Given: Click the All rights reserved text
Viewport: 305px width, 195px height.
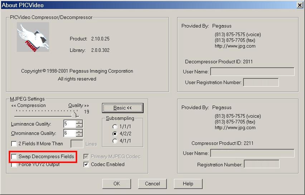Looking at the screenshot, I should 77,79.
